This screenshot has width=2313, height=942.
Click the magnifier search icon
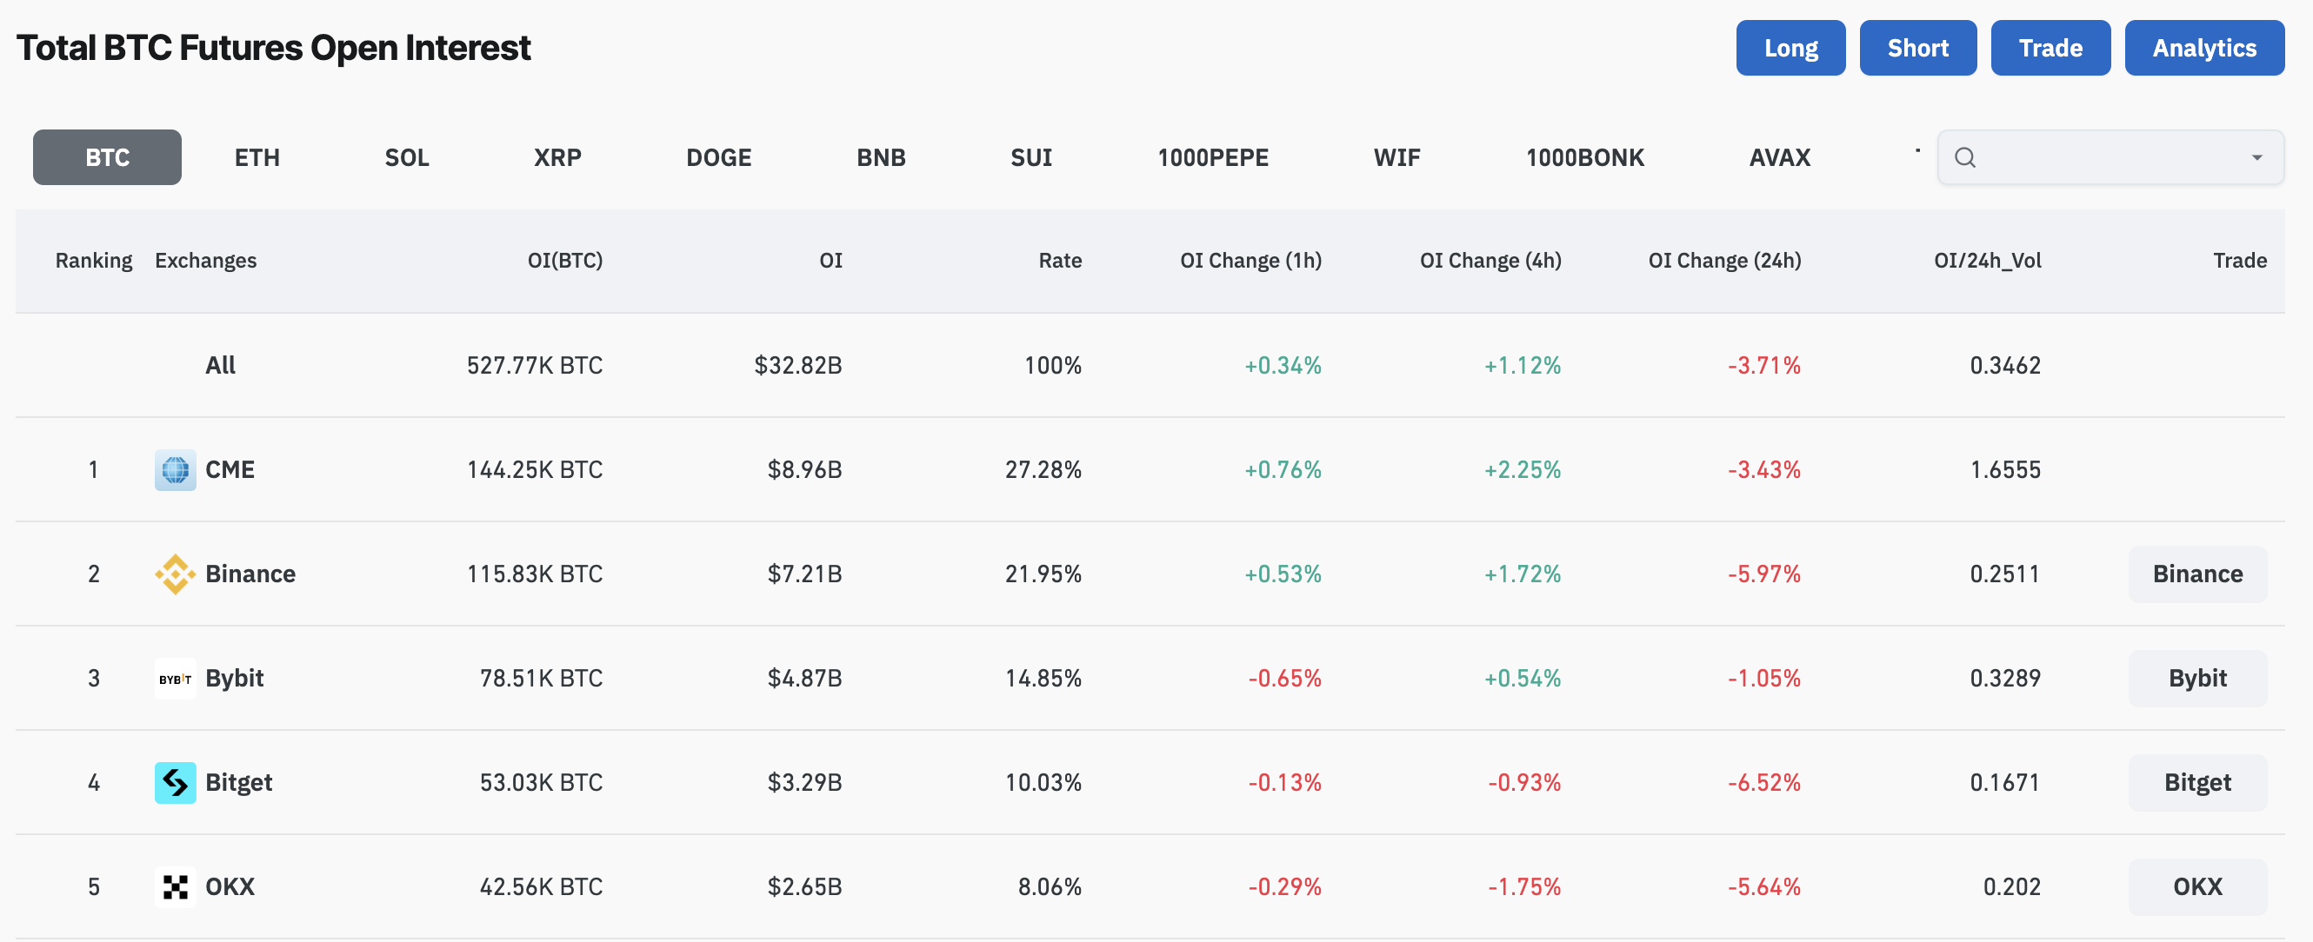click(x=1964, y=158)
